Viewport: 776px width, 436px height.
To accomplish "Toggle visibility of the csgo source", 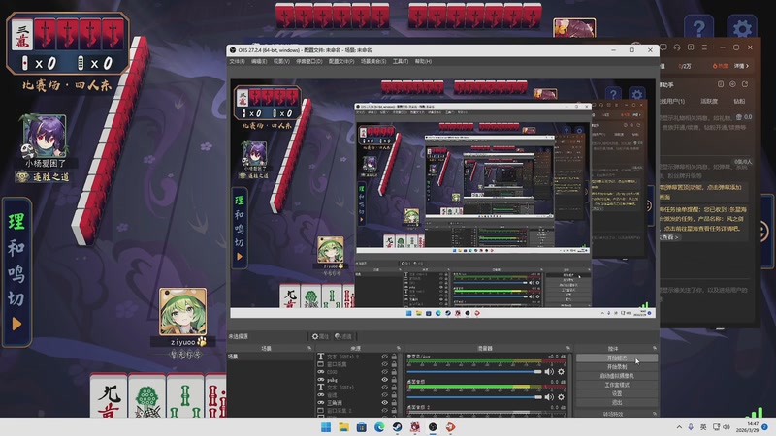I will (384, 372).
